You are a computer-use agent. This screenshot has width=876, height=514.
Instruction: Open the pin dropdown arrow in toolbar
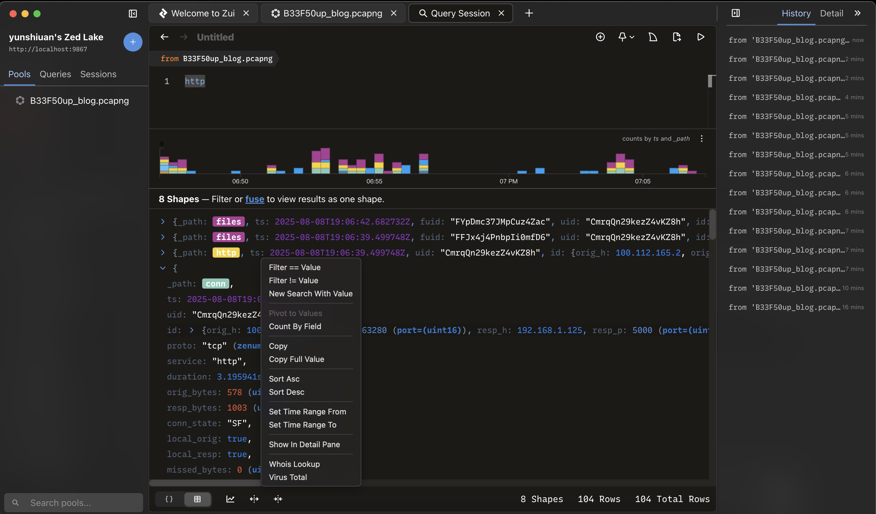pyautogui.click(x=632, y=37)
